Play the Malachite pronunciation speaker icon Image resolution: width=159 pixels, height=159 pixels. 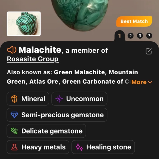pos(12,50)
